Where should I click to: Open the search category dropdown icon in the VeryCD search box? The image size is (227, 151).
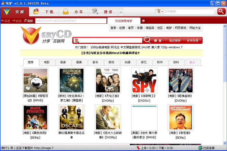coord(77,41)
